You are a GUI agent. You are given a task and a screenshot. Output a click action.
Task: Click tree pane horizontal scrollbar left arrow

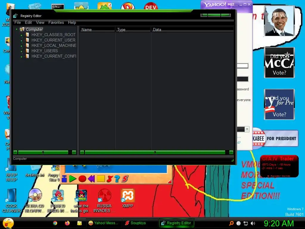point(15,152)
